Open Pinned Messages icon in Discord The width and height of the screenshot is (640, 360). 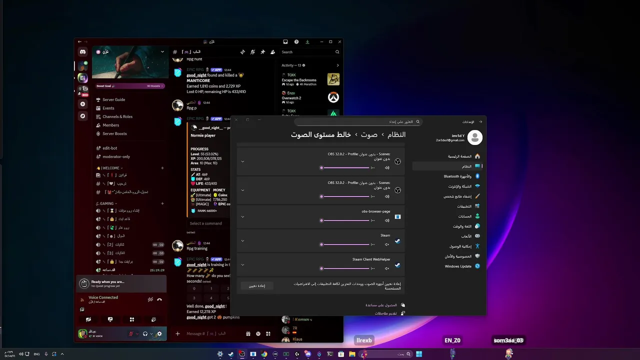(x=262, y=52)
